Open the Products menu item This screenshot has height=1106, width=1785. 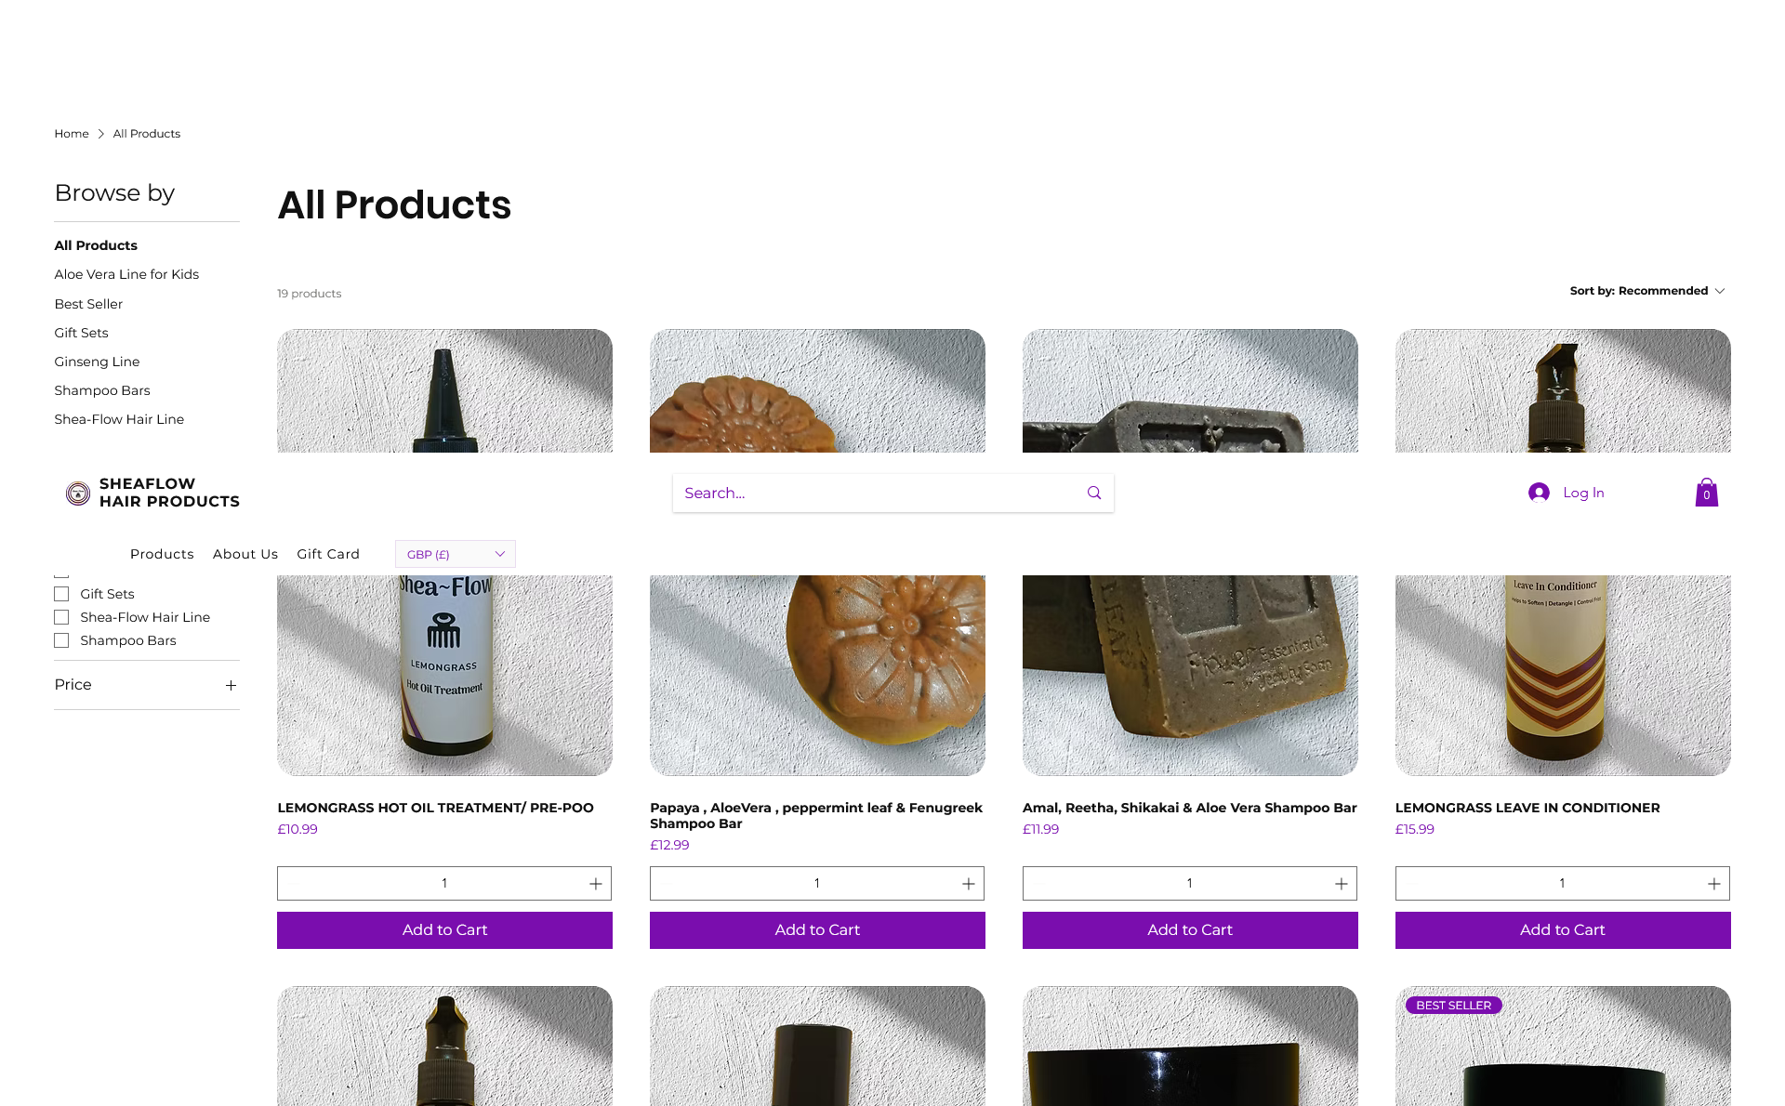pos(162,554)
